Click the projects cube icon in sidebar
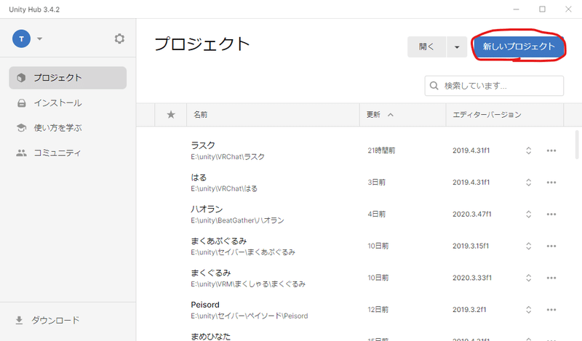 [x=21, y=78]
